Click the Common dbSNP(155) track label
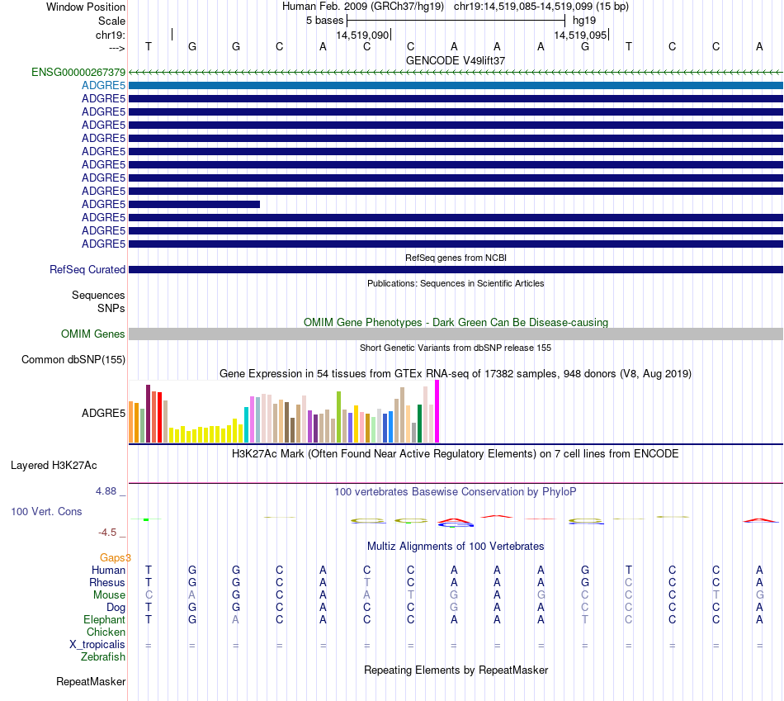The width and height of the screenshot is (784, 701). pos(73,360)
